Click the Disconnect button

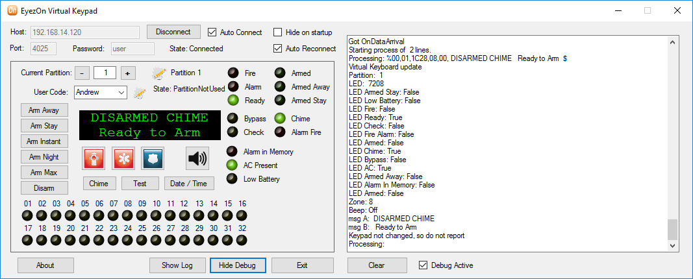pos(173,32)
